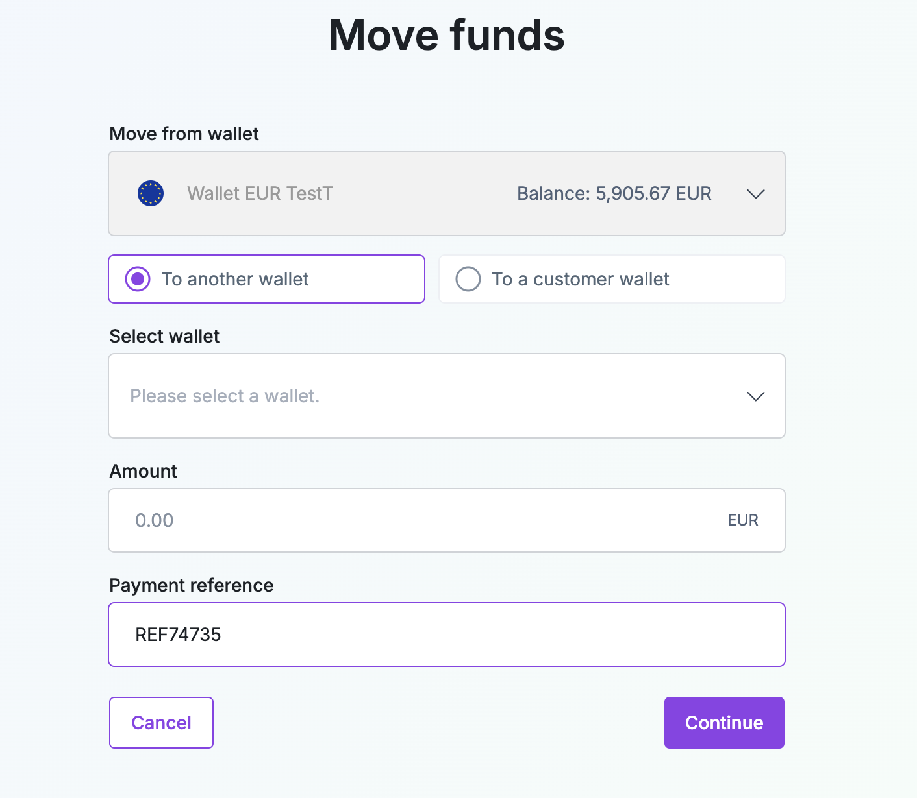This screenshot has width=917, height=798.
Task: Click the EUR currency suffix in Amount
Action: coord(742,520)
